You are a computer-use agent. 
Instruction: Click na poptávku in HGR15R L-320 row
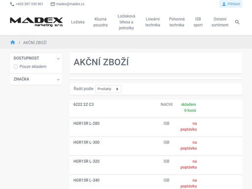189,164
